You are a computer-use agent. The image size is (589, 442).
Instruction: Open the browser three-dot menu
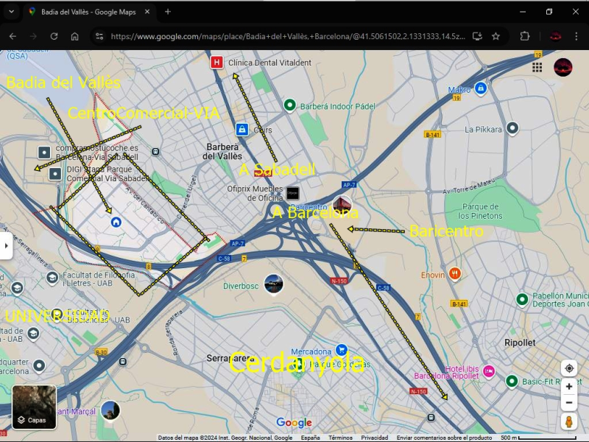click(576, 36)
